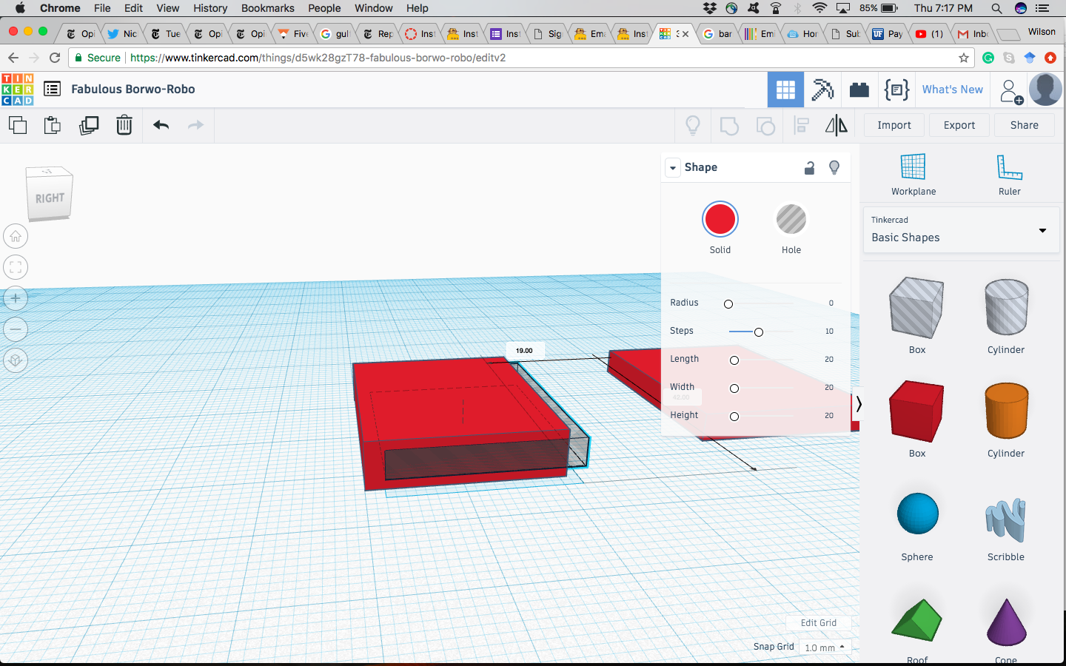Open the Basic Shapes library dropdown
Screen dimensions: 1066x666
click(961, 230)
